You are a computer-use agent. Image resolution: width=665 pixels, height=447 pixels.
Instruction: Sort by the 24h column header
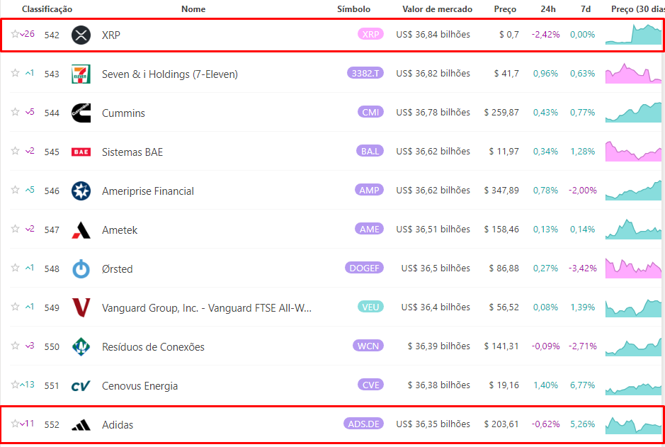point(548,9)
